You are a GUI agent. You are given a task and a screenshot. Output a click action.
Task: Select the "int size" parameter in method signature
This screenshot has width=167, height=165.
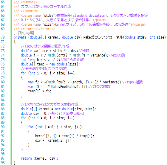(157, 37)
